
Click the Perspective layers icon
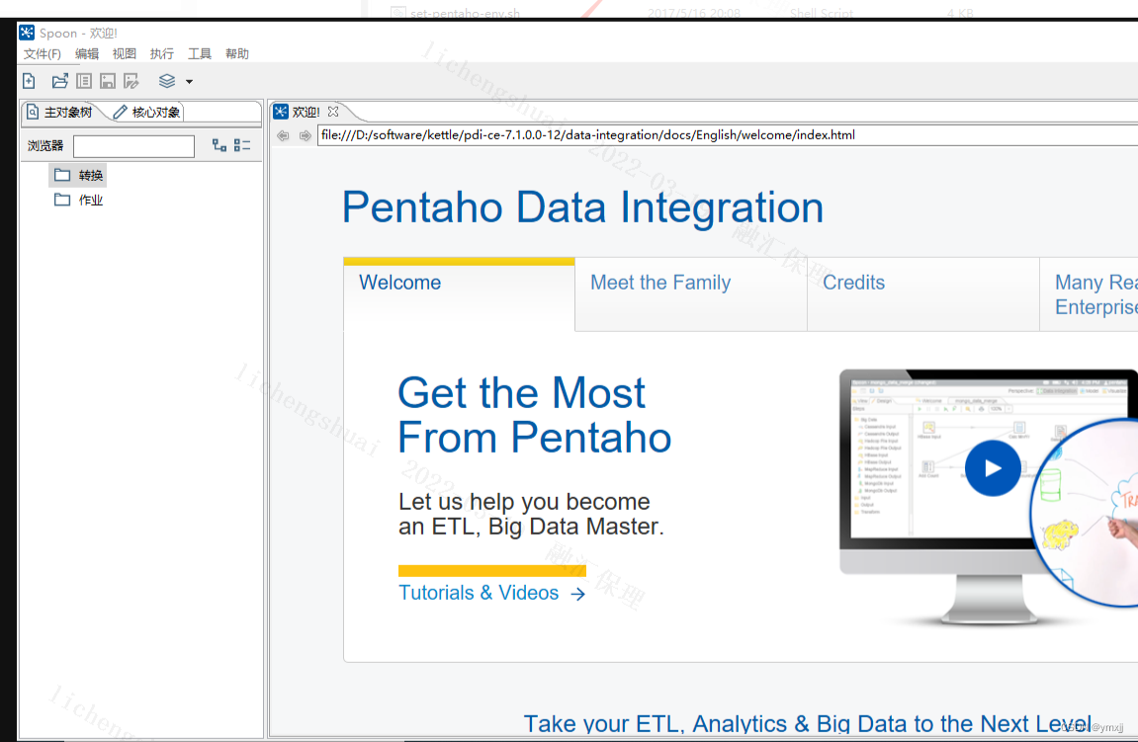(166, 81)
